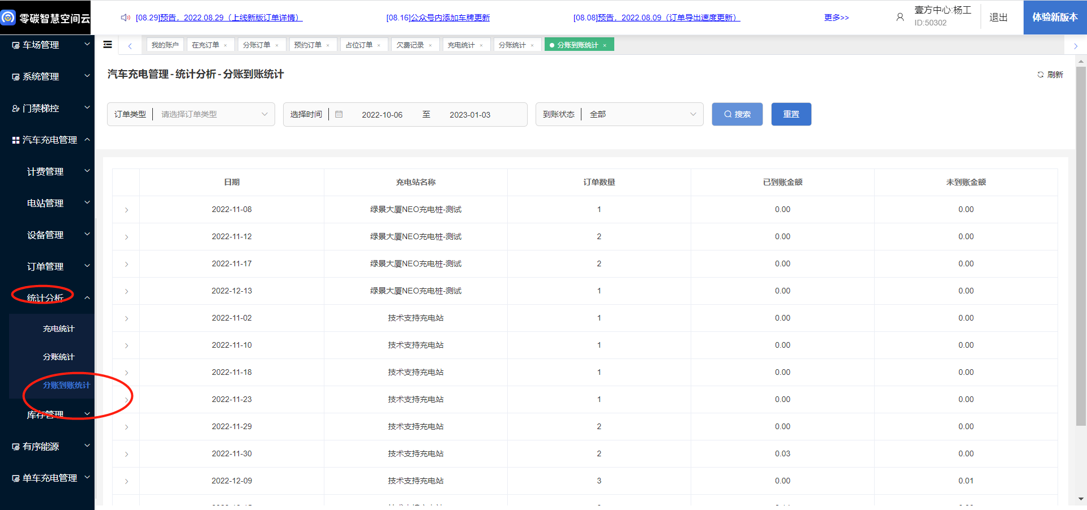Viewport: 1087px width, 510px height.
Task: Expand 车场管理 sidebar menu
Action: pos(47,45)
